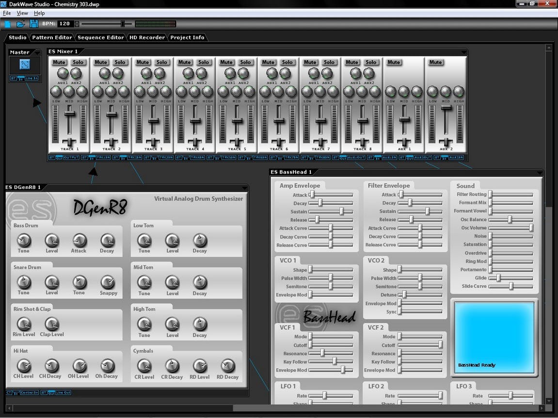Mute the Aux 2 channel
558x418 pixels.
[435, 62]
